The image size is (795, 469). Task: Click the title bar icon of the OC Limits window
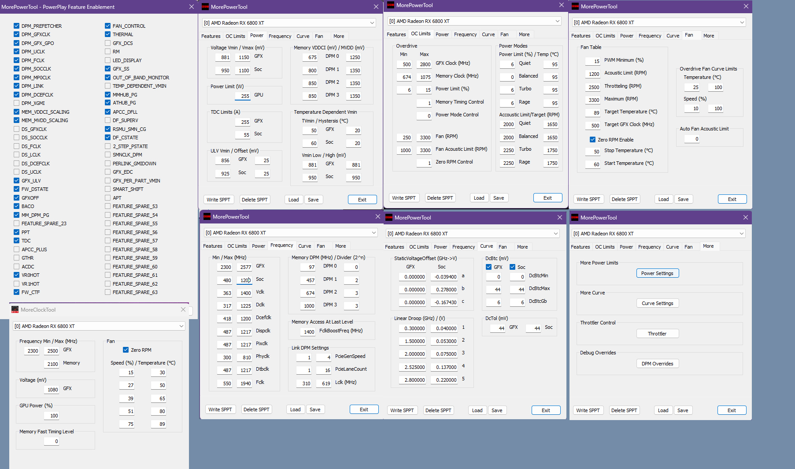[x=391, y=5]
